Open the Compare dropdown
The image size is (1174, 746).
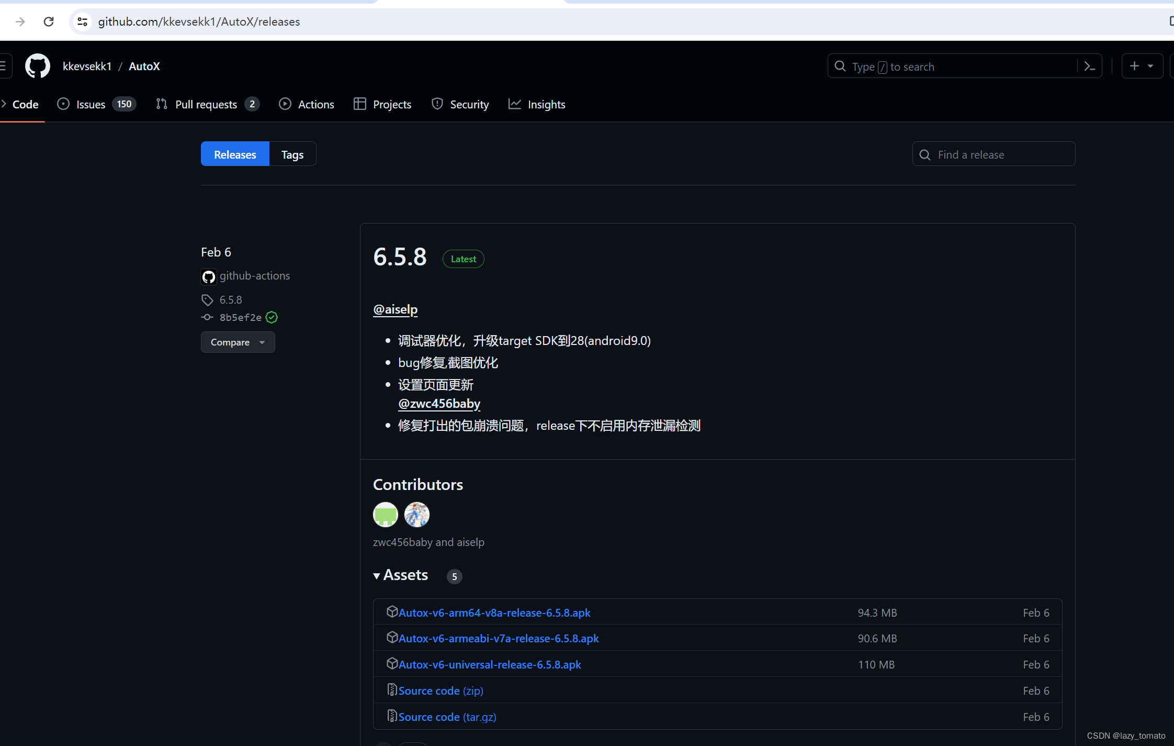238,342
